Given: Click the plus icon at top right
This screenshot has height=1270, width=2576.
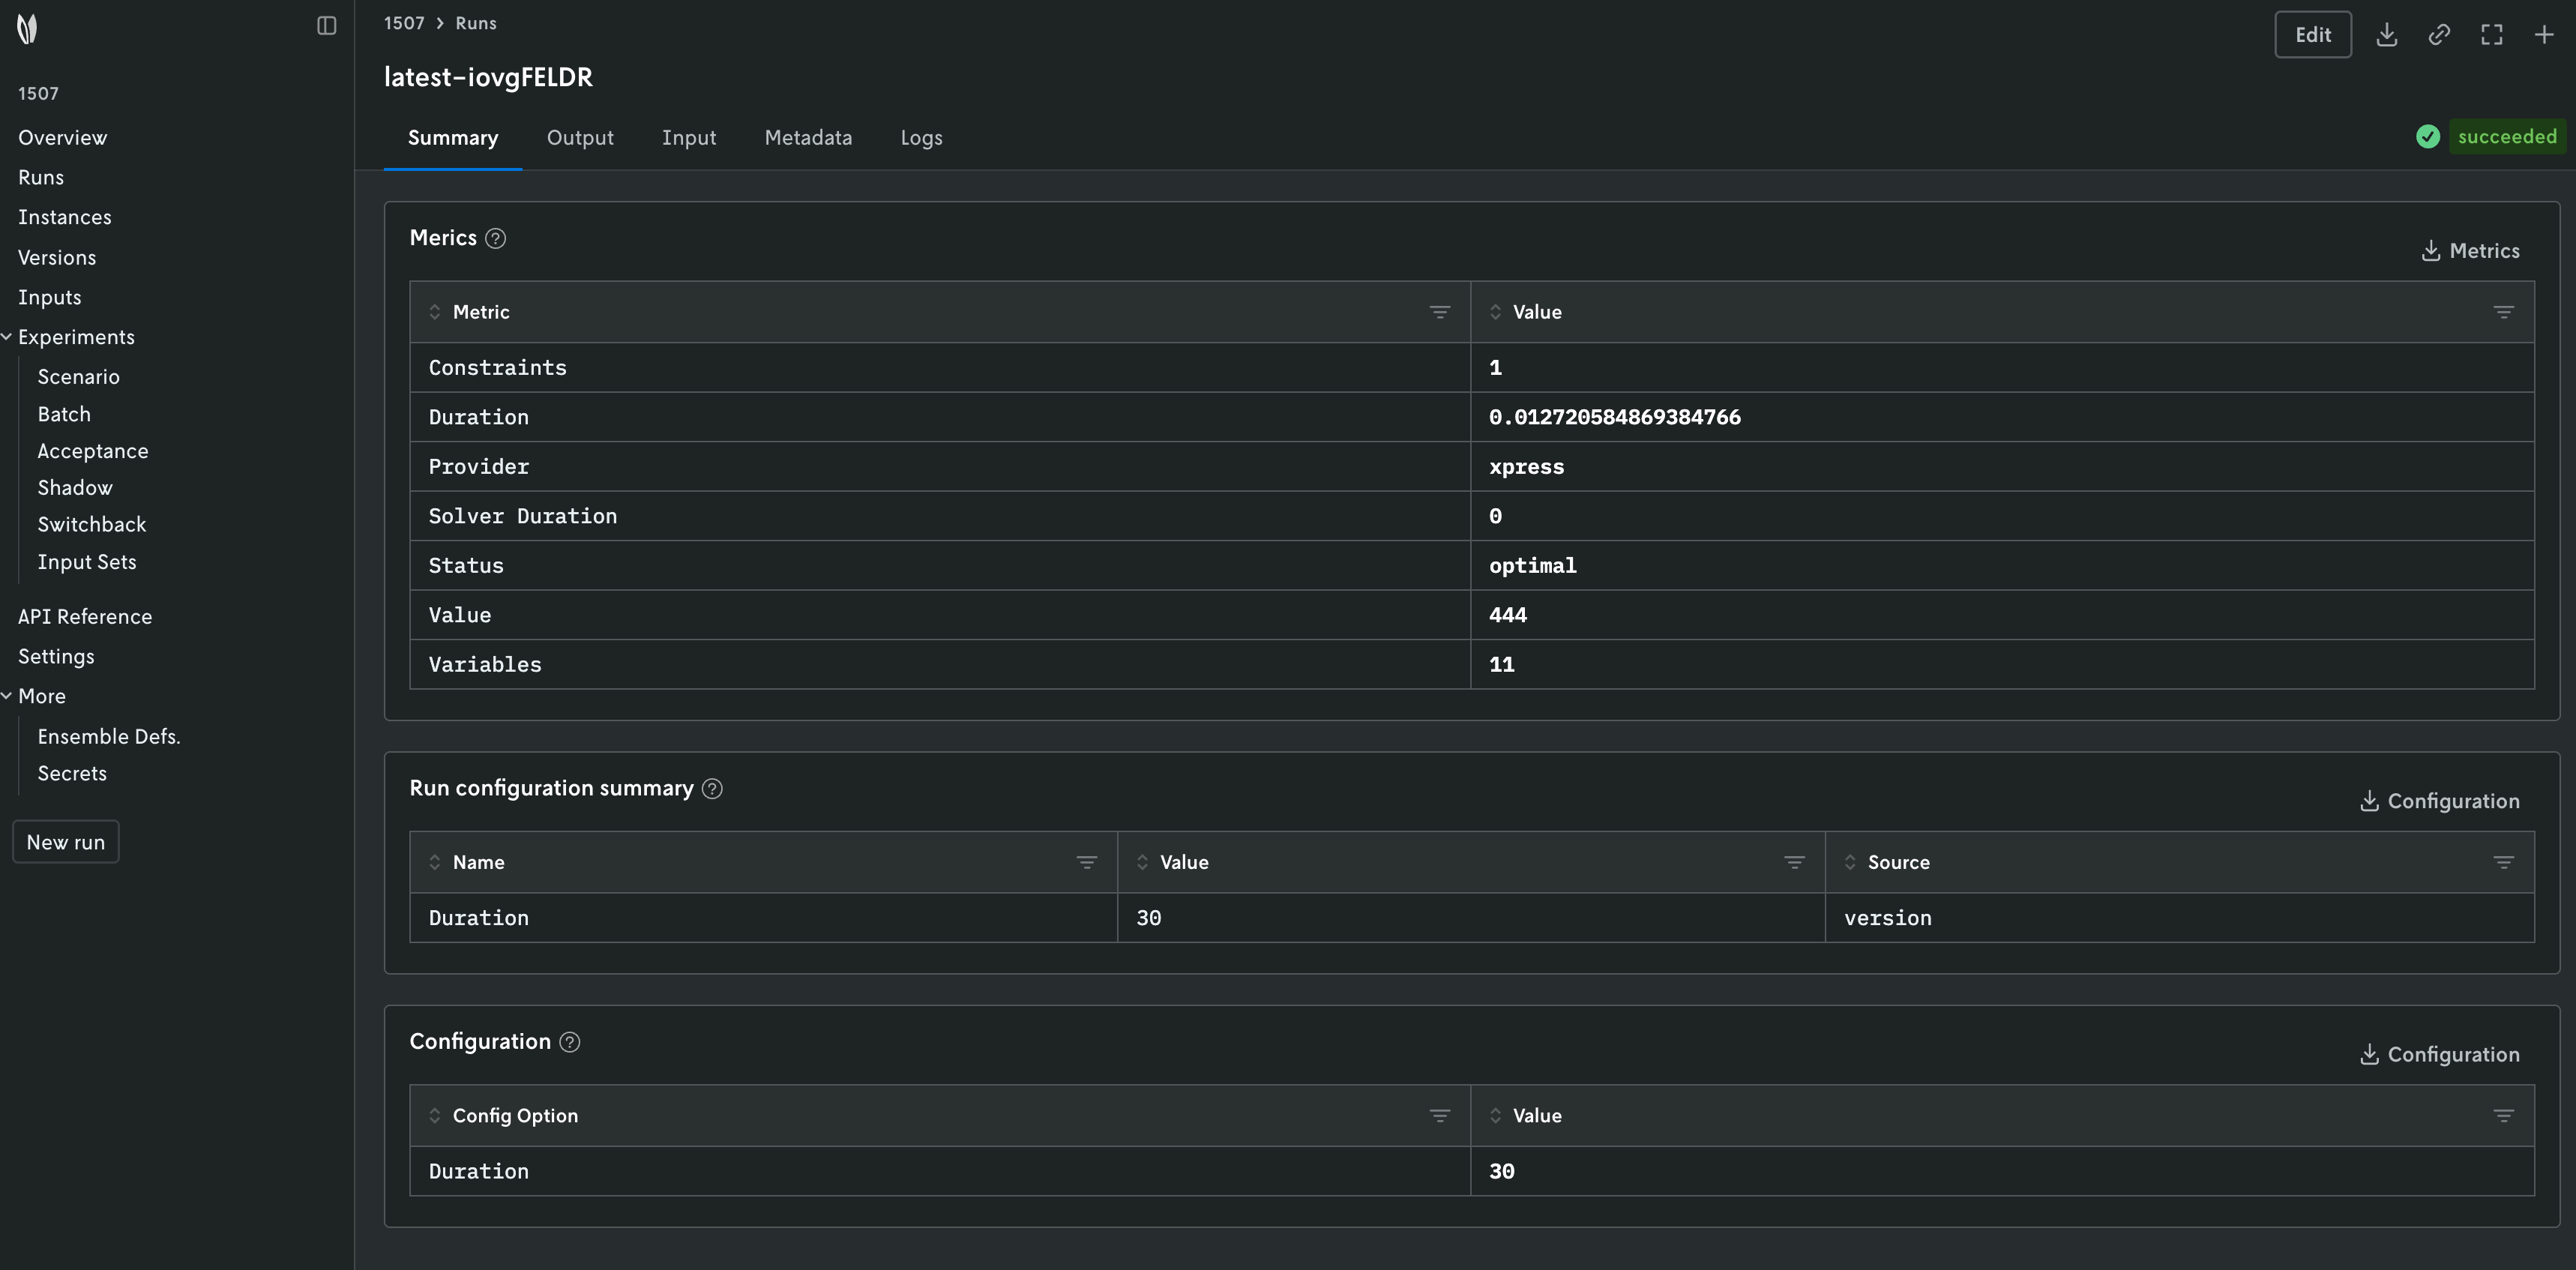Looking at the screenshot, I should [2544, 35].
